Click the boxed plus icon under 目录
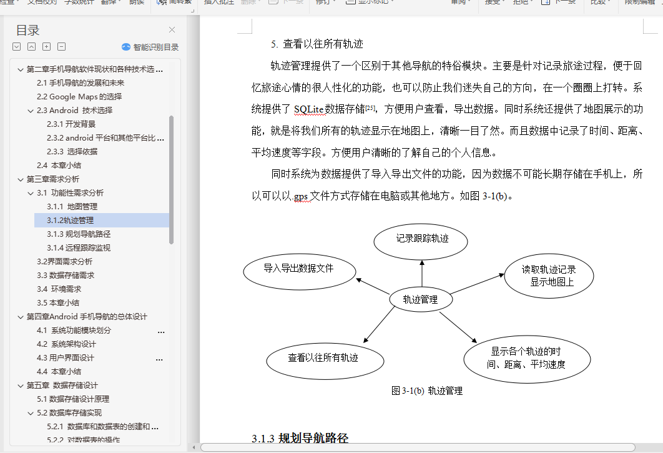Image resolution: width=663 pixels, height=453 pixels. tap(47, 47)
